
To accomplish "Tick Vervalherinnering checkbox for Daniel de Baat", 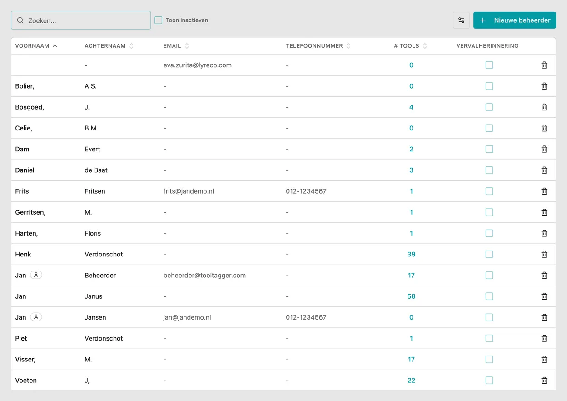I will pos(489,170).
